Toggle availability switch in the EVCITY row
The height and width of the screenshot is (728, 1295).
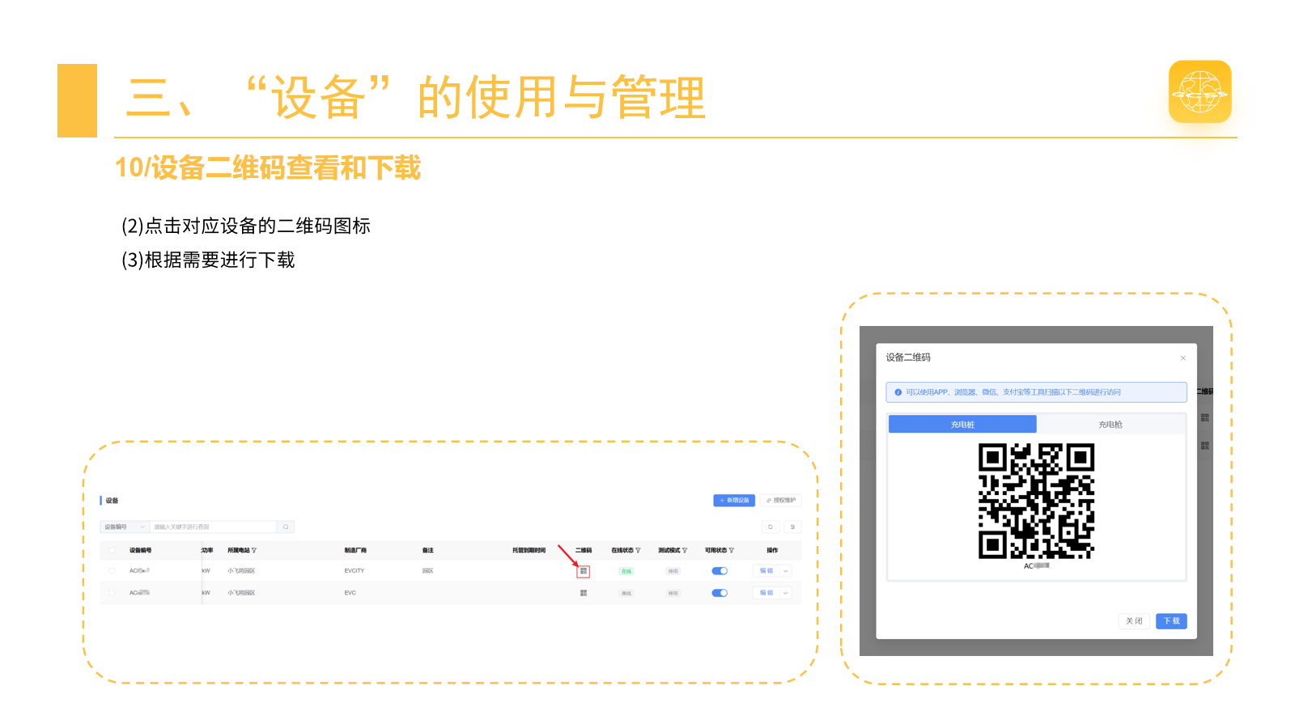(720, 571)
